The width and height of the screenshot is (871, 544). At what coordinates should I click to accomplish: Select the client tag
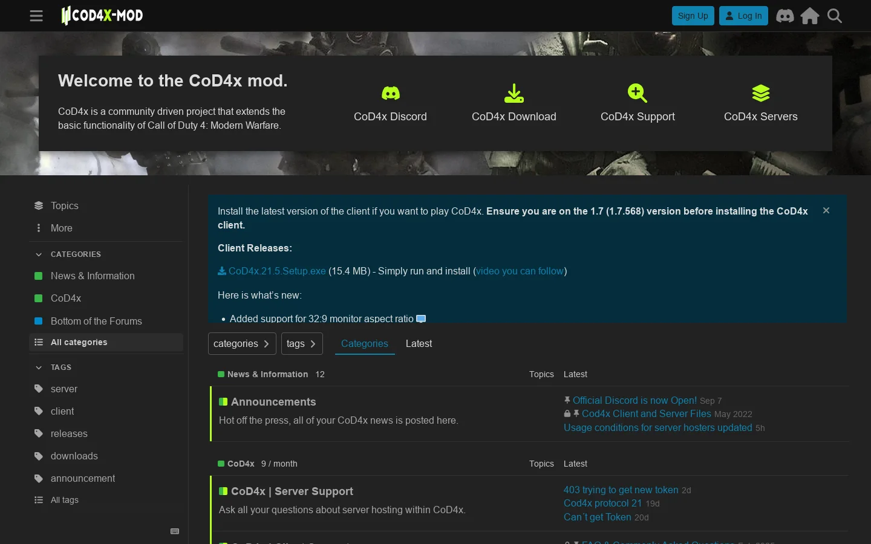point(106,411)
